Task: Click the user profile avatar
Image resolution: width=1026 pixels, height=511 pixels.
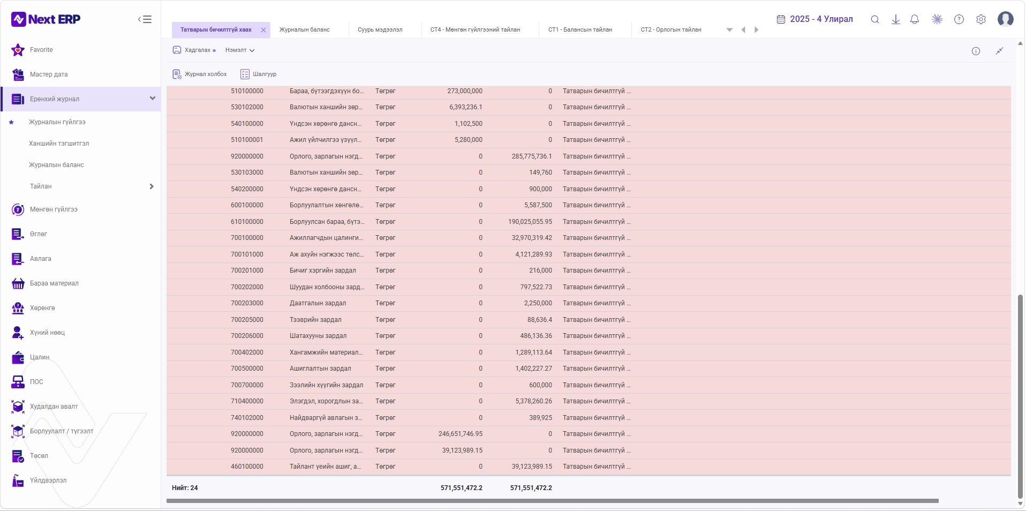Action: click(1006, 19)
